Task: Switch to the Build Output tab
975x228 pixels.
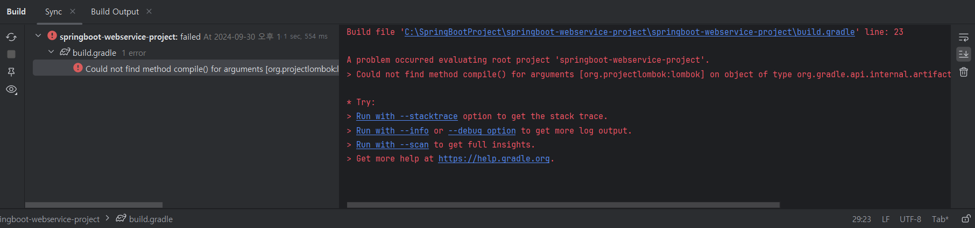Action: [x=115, y=11]
